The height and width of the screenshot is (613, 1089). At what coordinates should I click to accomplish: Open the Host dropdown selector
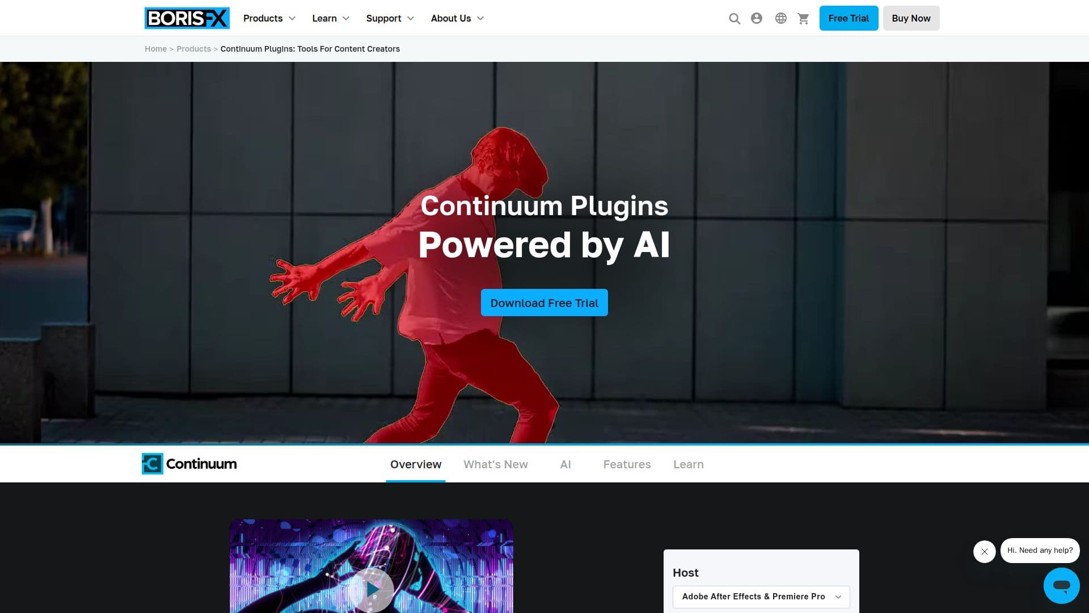[x=761, y=597]
